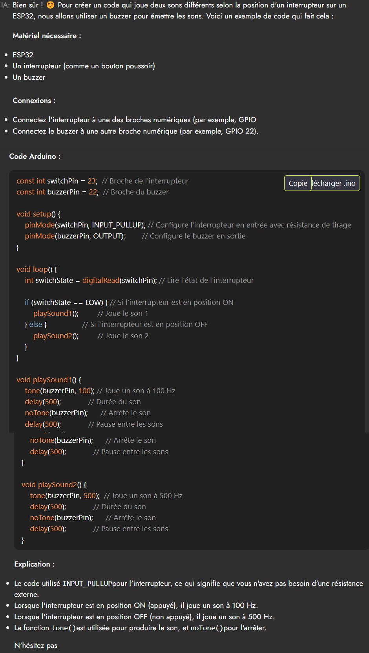This screenshot has height=653, width=369.
Task: Click the "// Joue le son 1" comment
Action: [x=123, y=314]
